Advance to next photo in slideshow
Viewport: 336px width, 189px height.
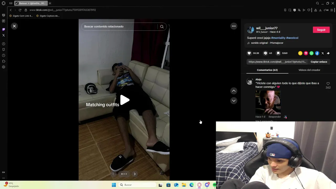click(x=135, y=174)
